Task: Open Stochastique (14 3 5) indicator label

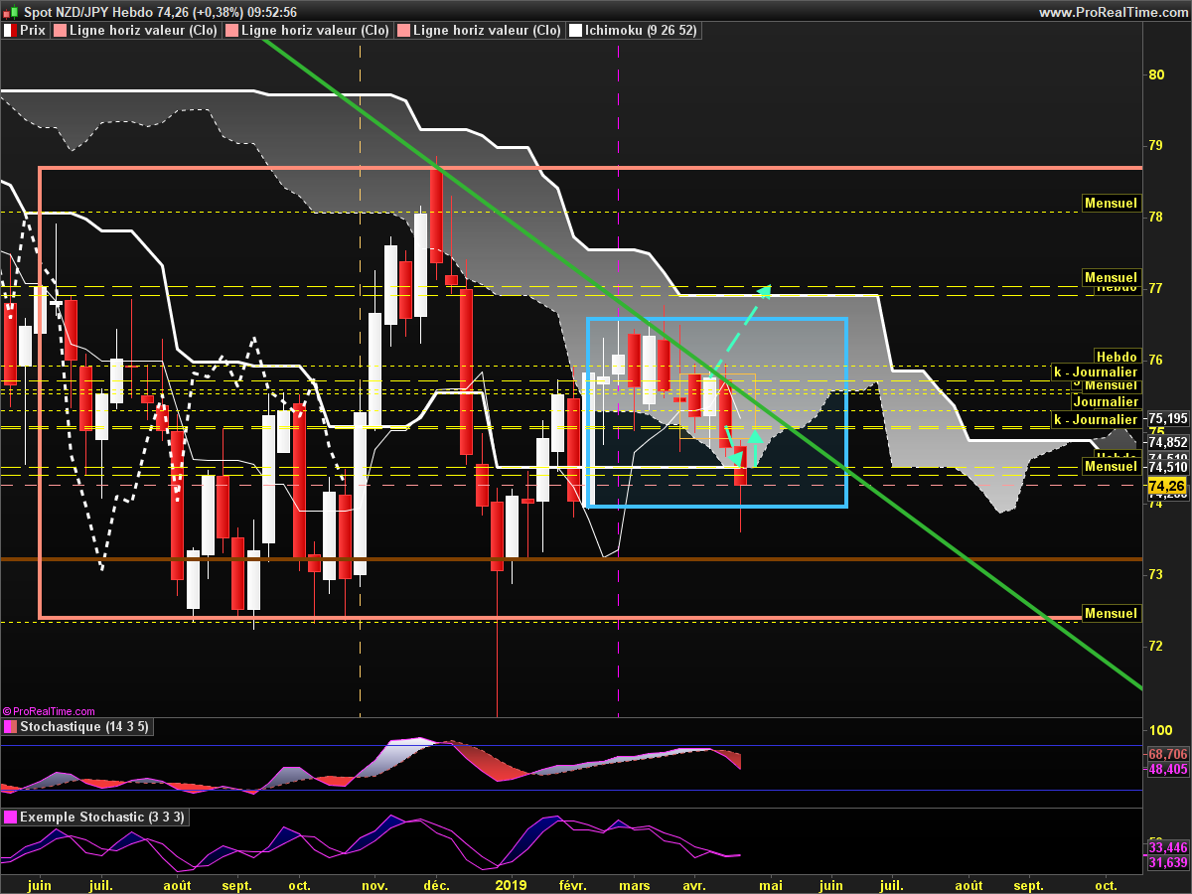Action: click(x=83, y=726)
